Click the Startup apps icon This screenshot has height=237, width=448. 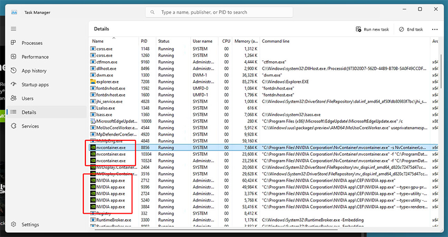pos(13,84)
